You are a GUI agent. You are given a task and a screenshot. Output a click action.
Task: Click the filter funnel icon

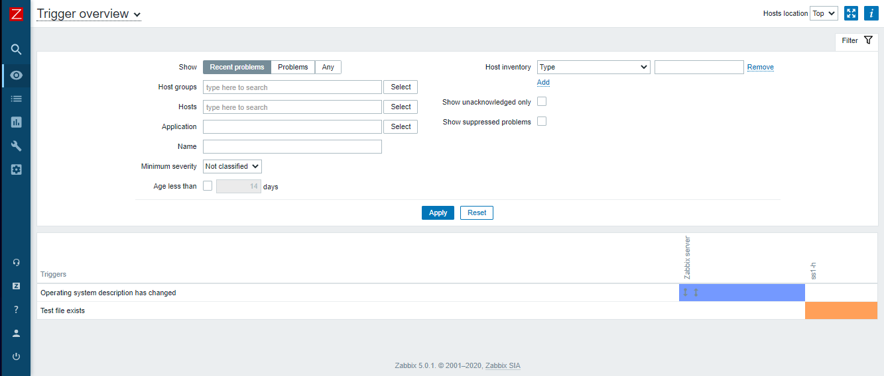pyautogui.click(x=869, y=40)
